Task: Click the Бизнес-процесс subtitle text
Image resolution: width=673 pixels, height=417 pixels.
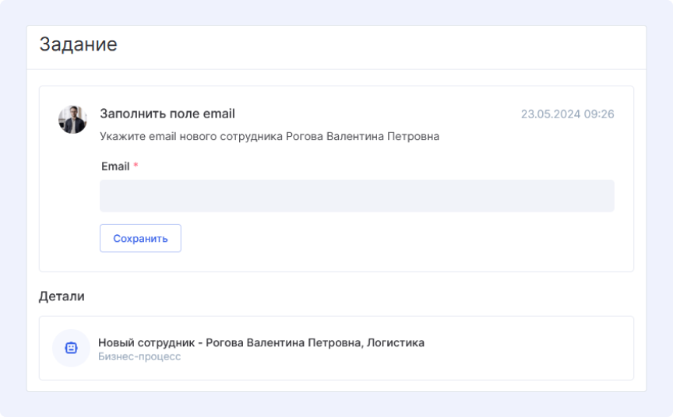Action: [x=139, y=357]
